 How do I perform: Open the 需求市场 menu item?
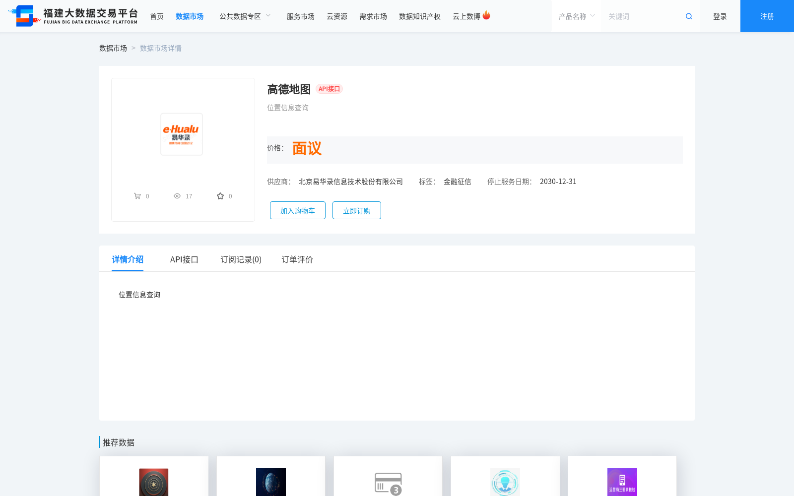pos(373,16)
